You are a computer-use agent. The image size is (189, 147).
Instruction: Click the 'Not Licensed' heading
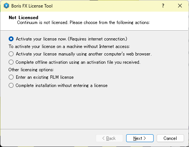(23, 18)
